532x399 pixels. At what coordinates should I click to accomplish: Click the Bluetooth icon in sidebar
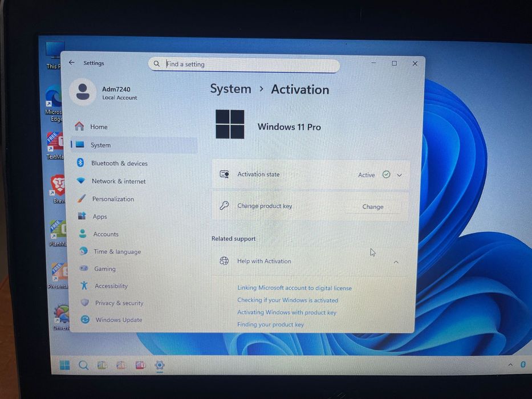click(x=80, y=162)
